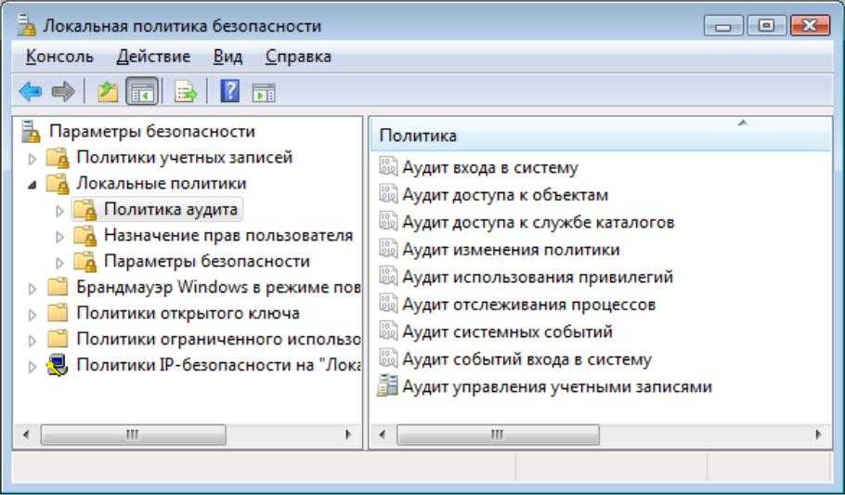The height and width of the screenshot is (495, 845).
Task: Click the blue Back arrow toolbar icon
Action: click(31, 91)
